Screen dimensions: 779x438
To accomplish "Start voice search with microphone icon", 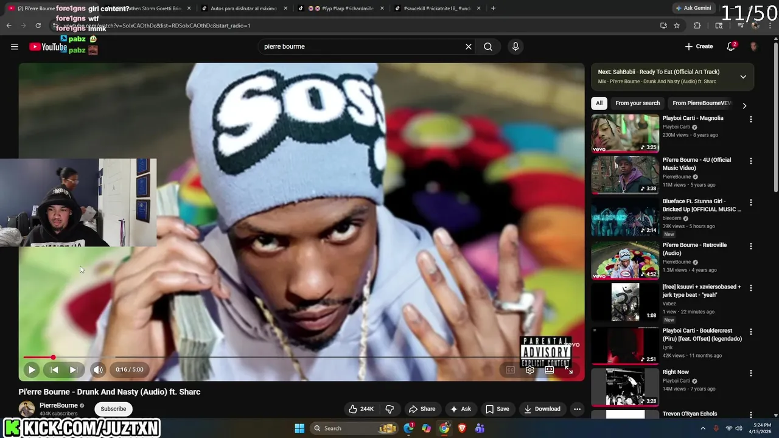I will 515,47.
